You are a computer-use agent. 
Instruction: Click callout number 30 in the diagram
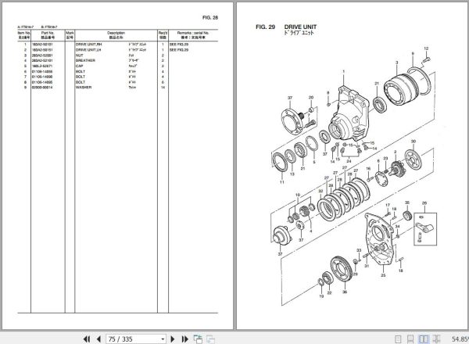(x=414, y=142)
